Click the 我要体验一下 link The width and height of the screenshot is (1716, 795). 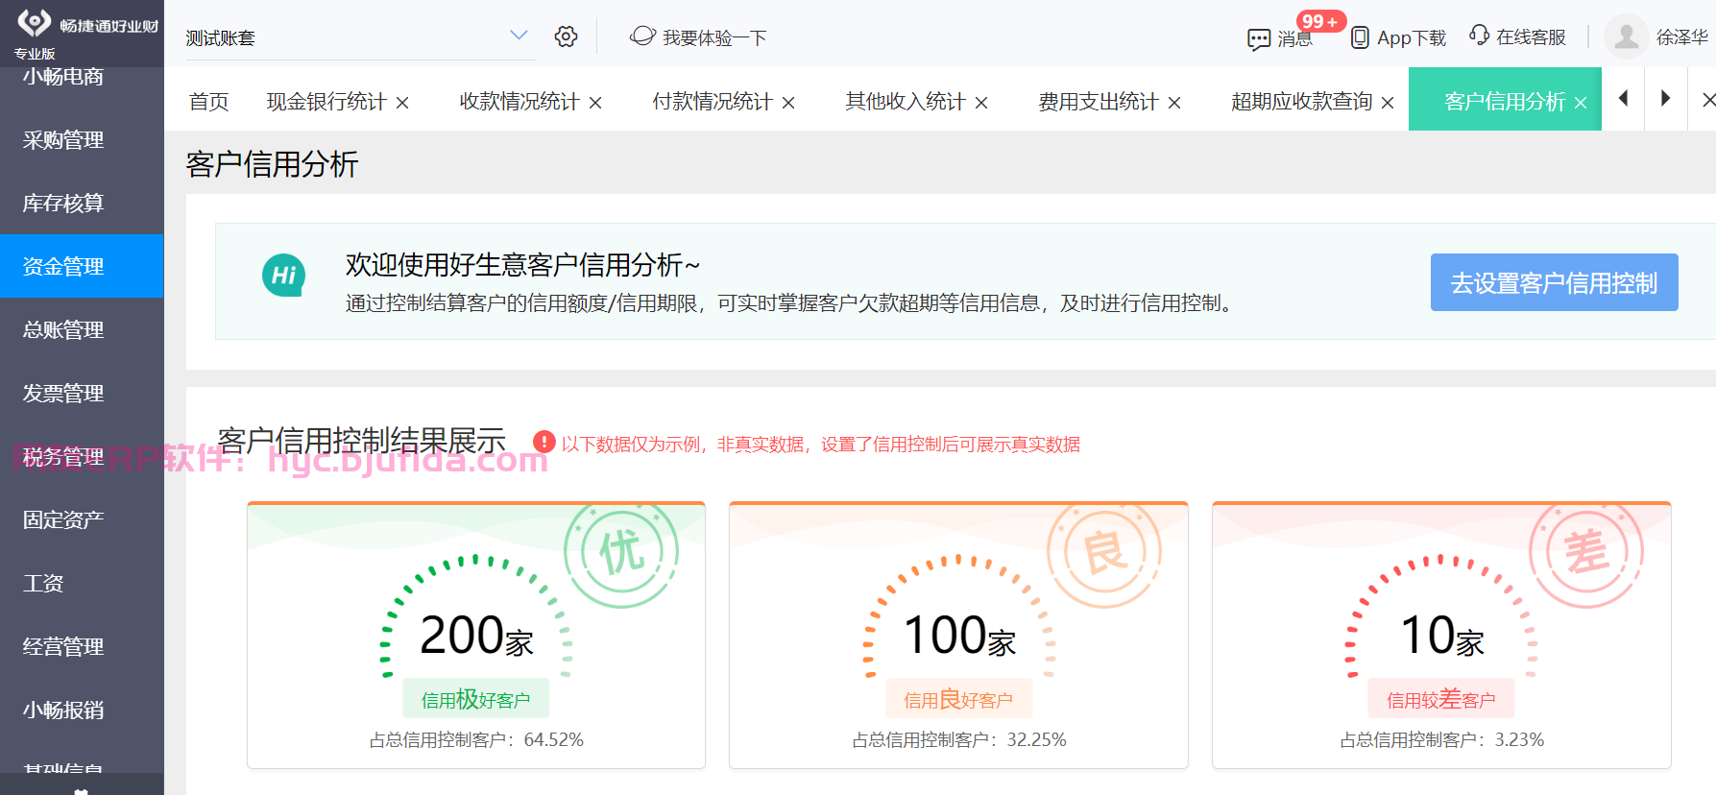coord(714,37)
